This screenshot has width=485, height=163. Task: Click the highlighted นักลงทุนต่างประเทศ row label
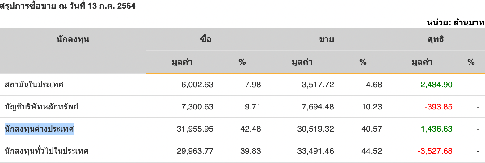click(40, 129)
